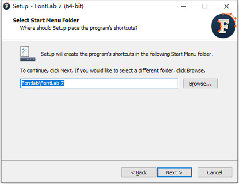
Task: Click the "To continue, click Next" instruction line
Action: (112, 71)
